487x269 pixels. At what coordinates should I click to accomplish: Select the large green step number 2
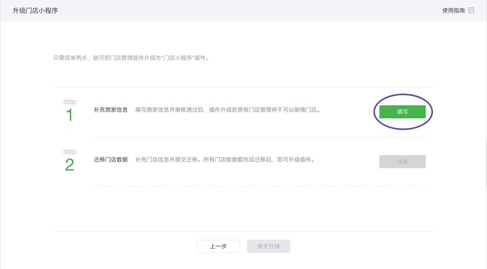tap(70, 165)
